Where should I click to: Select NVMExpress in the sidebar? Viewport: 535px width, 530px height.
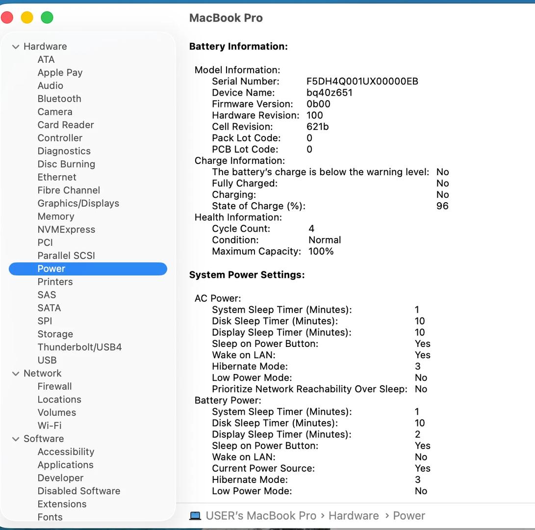[x=66, y=229]
